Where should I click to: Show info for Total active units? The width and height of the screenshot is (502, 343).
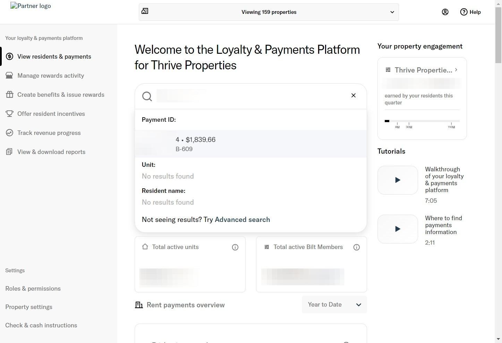point(235,247)
